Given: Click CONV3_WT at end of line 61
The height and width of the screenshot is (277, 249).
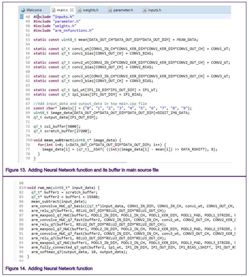Looking at the screenshot, I should click(x=220, y=76).
